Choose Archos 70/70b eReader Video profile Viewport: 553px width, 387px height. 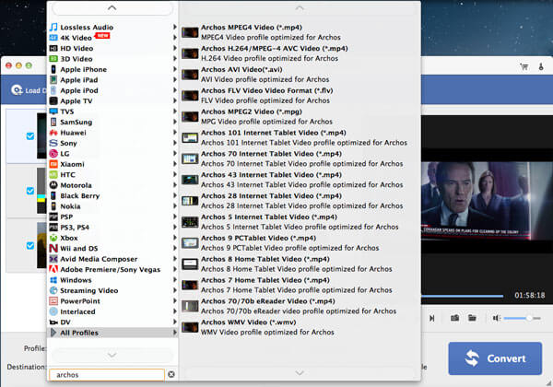[300, 306]
